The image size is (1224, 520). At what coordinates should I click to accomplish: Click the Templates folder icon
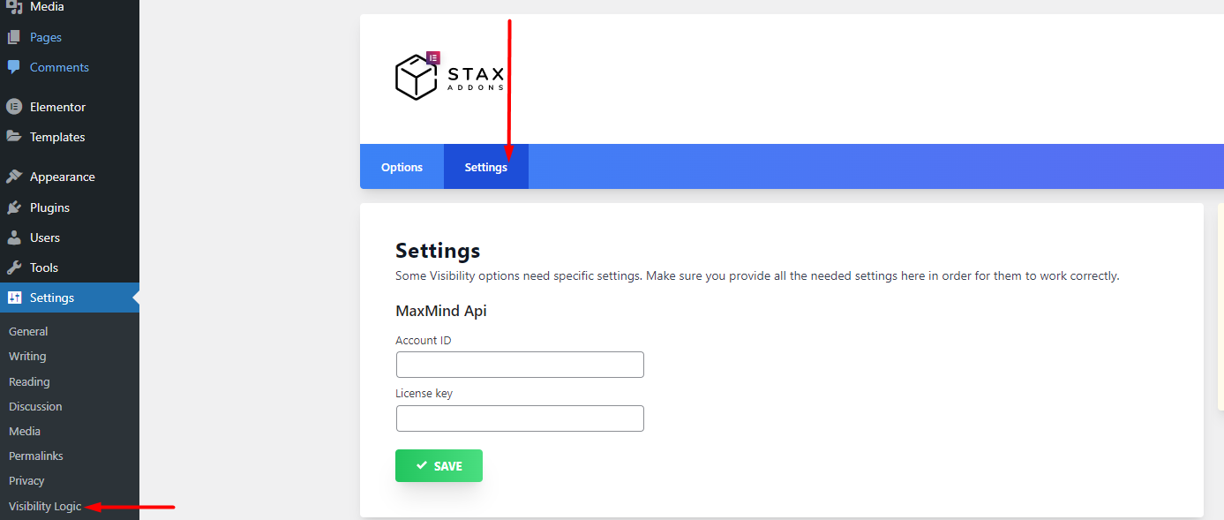point(15,137)
